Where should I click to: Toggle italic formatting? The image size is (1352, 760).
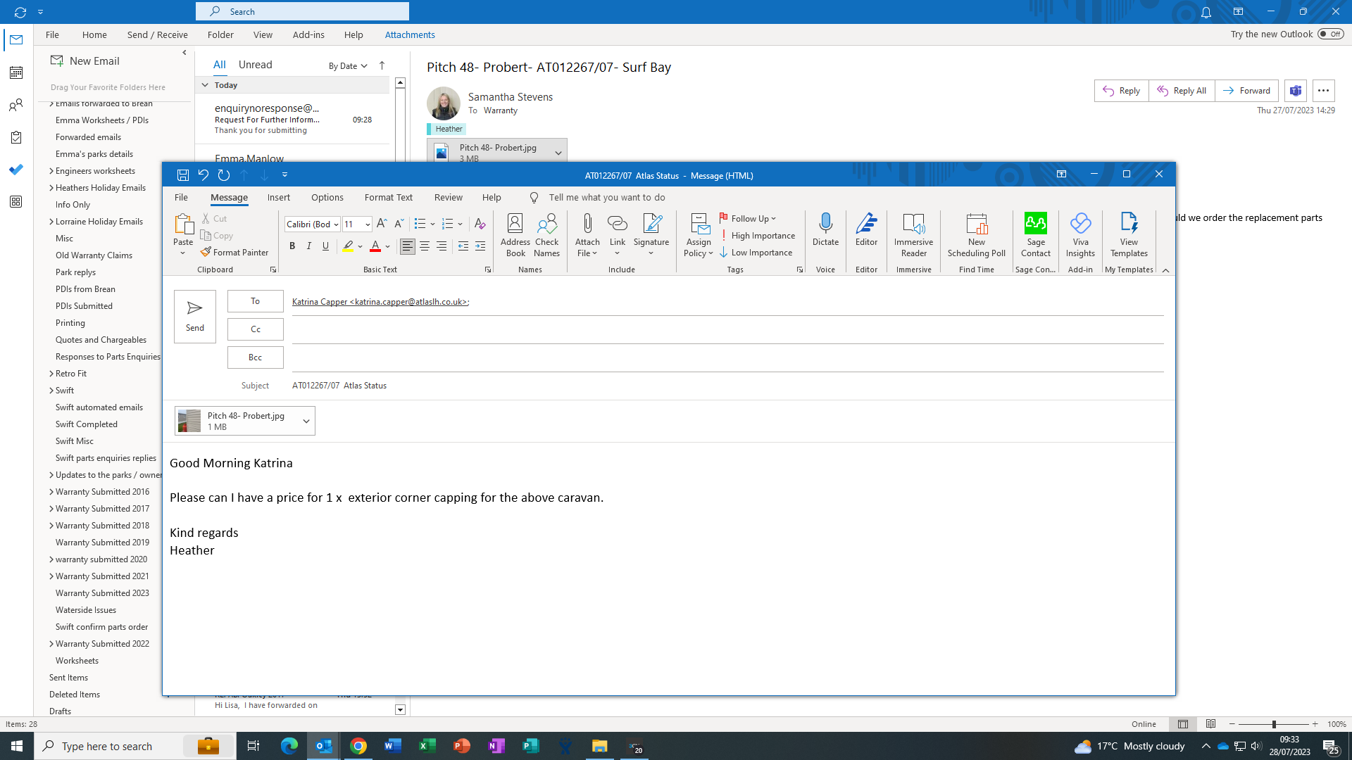pyautogui.click(x=308, y=246)
